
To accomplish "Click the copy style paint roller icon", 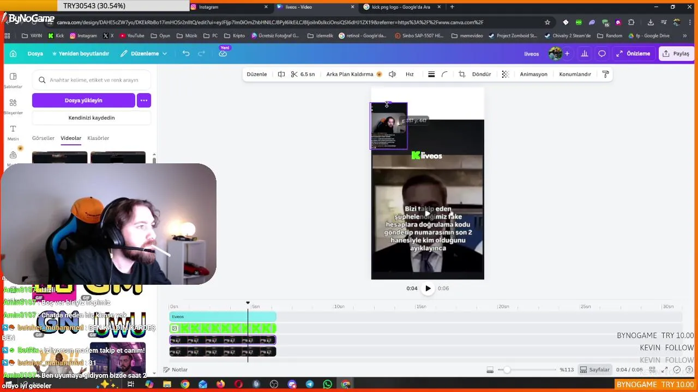I will (605, 74).
